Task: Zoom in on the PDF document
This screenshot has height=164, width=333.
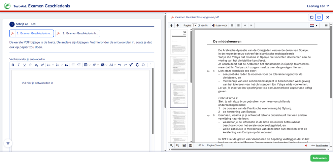Action: click(x=171, y=145)
